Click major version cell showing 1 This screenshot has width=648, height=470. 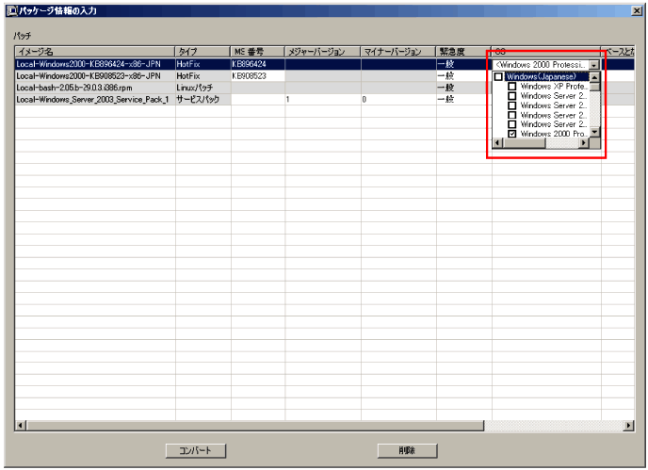[x=323, y=100]
